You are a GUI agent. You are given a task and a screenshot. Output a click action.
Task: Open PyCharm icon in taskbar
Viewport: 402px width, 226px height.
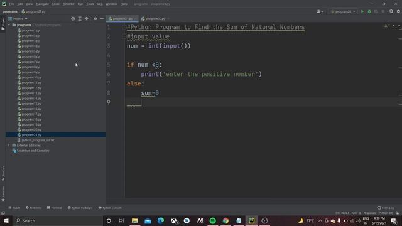[251, 220]
